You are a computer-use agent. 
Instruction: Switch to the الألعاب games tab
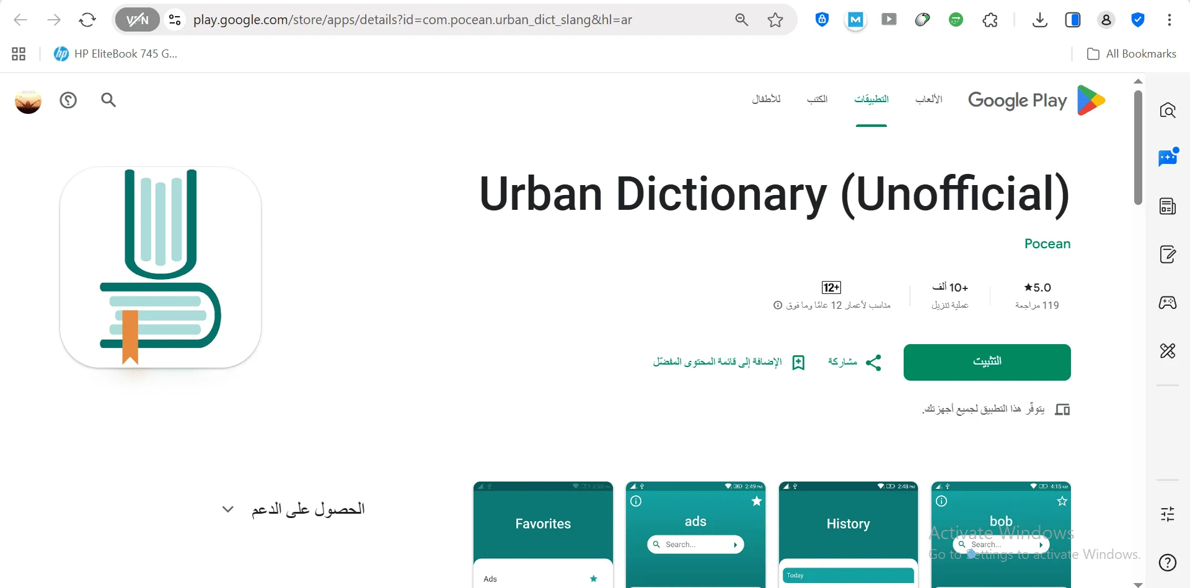(x=928, y=99)
